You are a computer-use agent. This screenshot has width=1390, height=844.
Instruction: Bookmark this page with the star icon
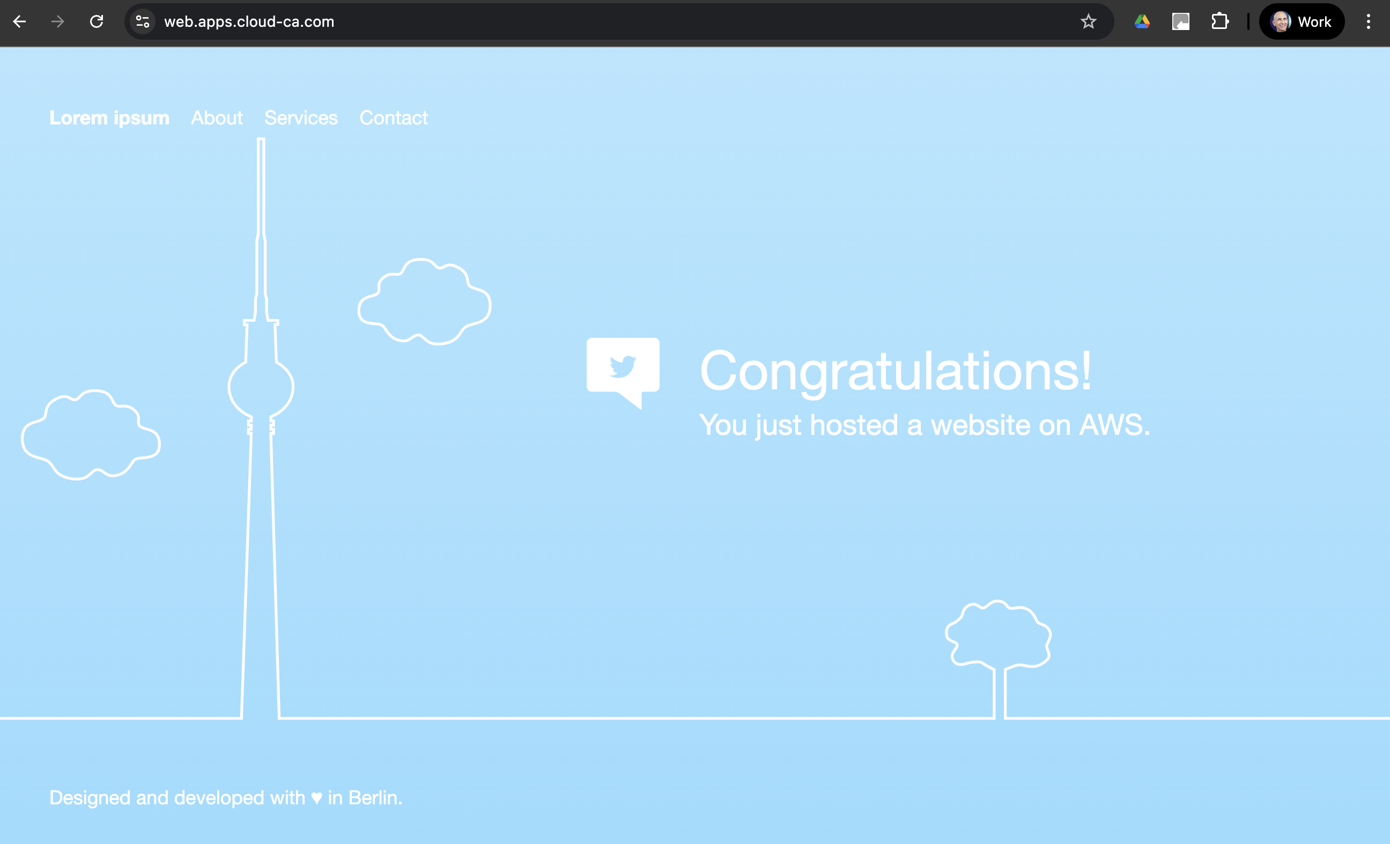pos(1088,21)
